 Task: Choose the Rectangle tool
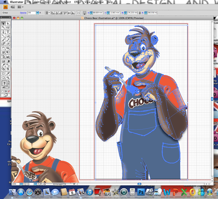[8, 36]
